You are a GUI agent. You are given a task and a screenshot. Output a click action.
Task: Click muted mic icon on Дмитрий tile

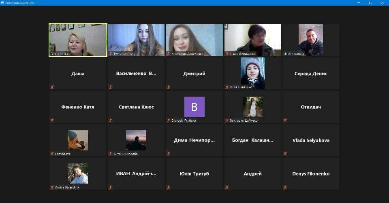coord(169,87)
